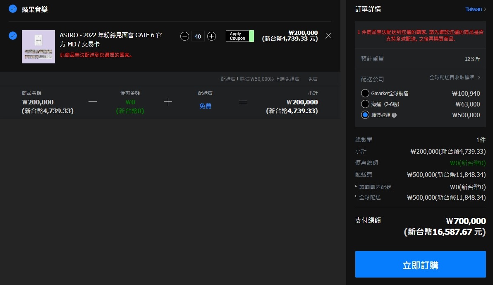This screenshot has width=493, height=285.
Task: Change the Taiwan delivery country
Action: coord(475,9)
